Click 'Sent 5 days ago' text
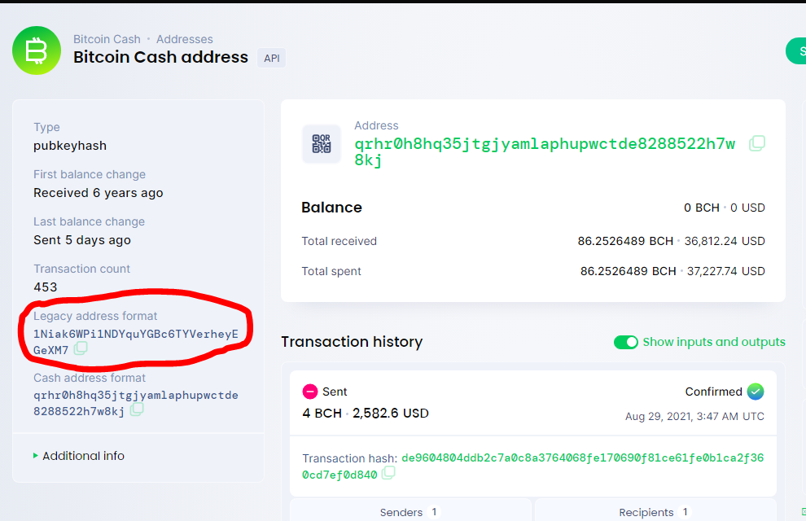 click(x=82, y=240)
